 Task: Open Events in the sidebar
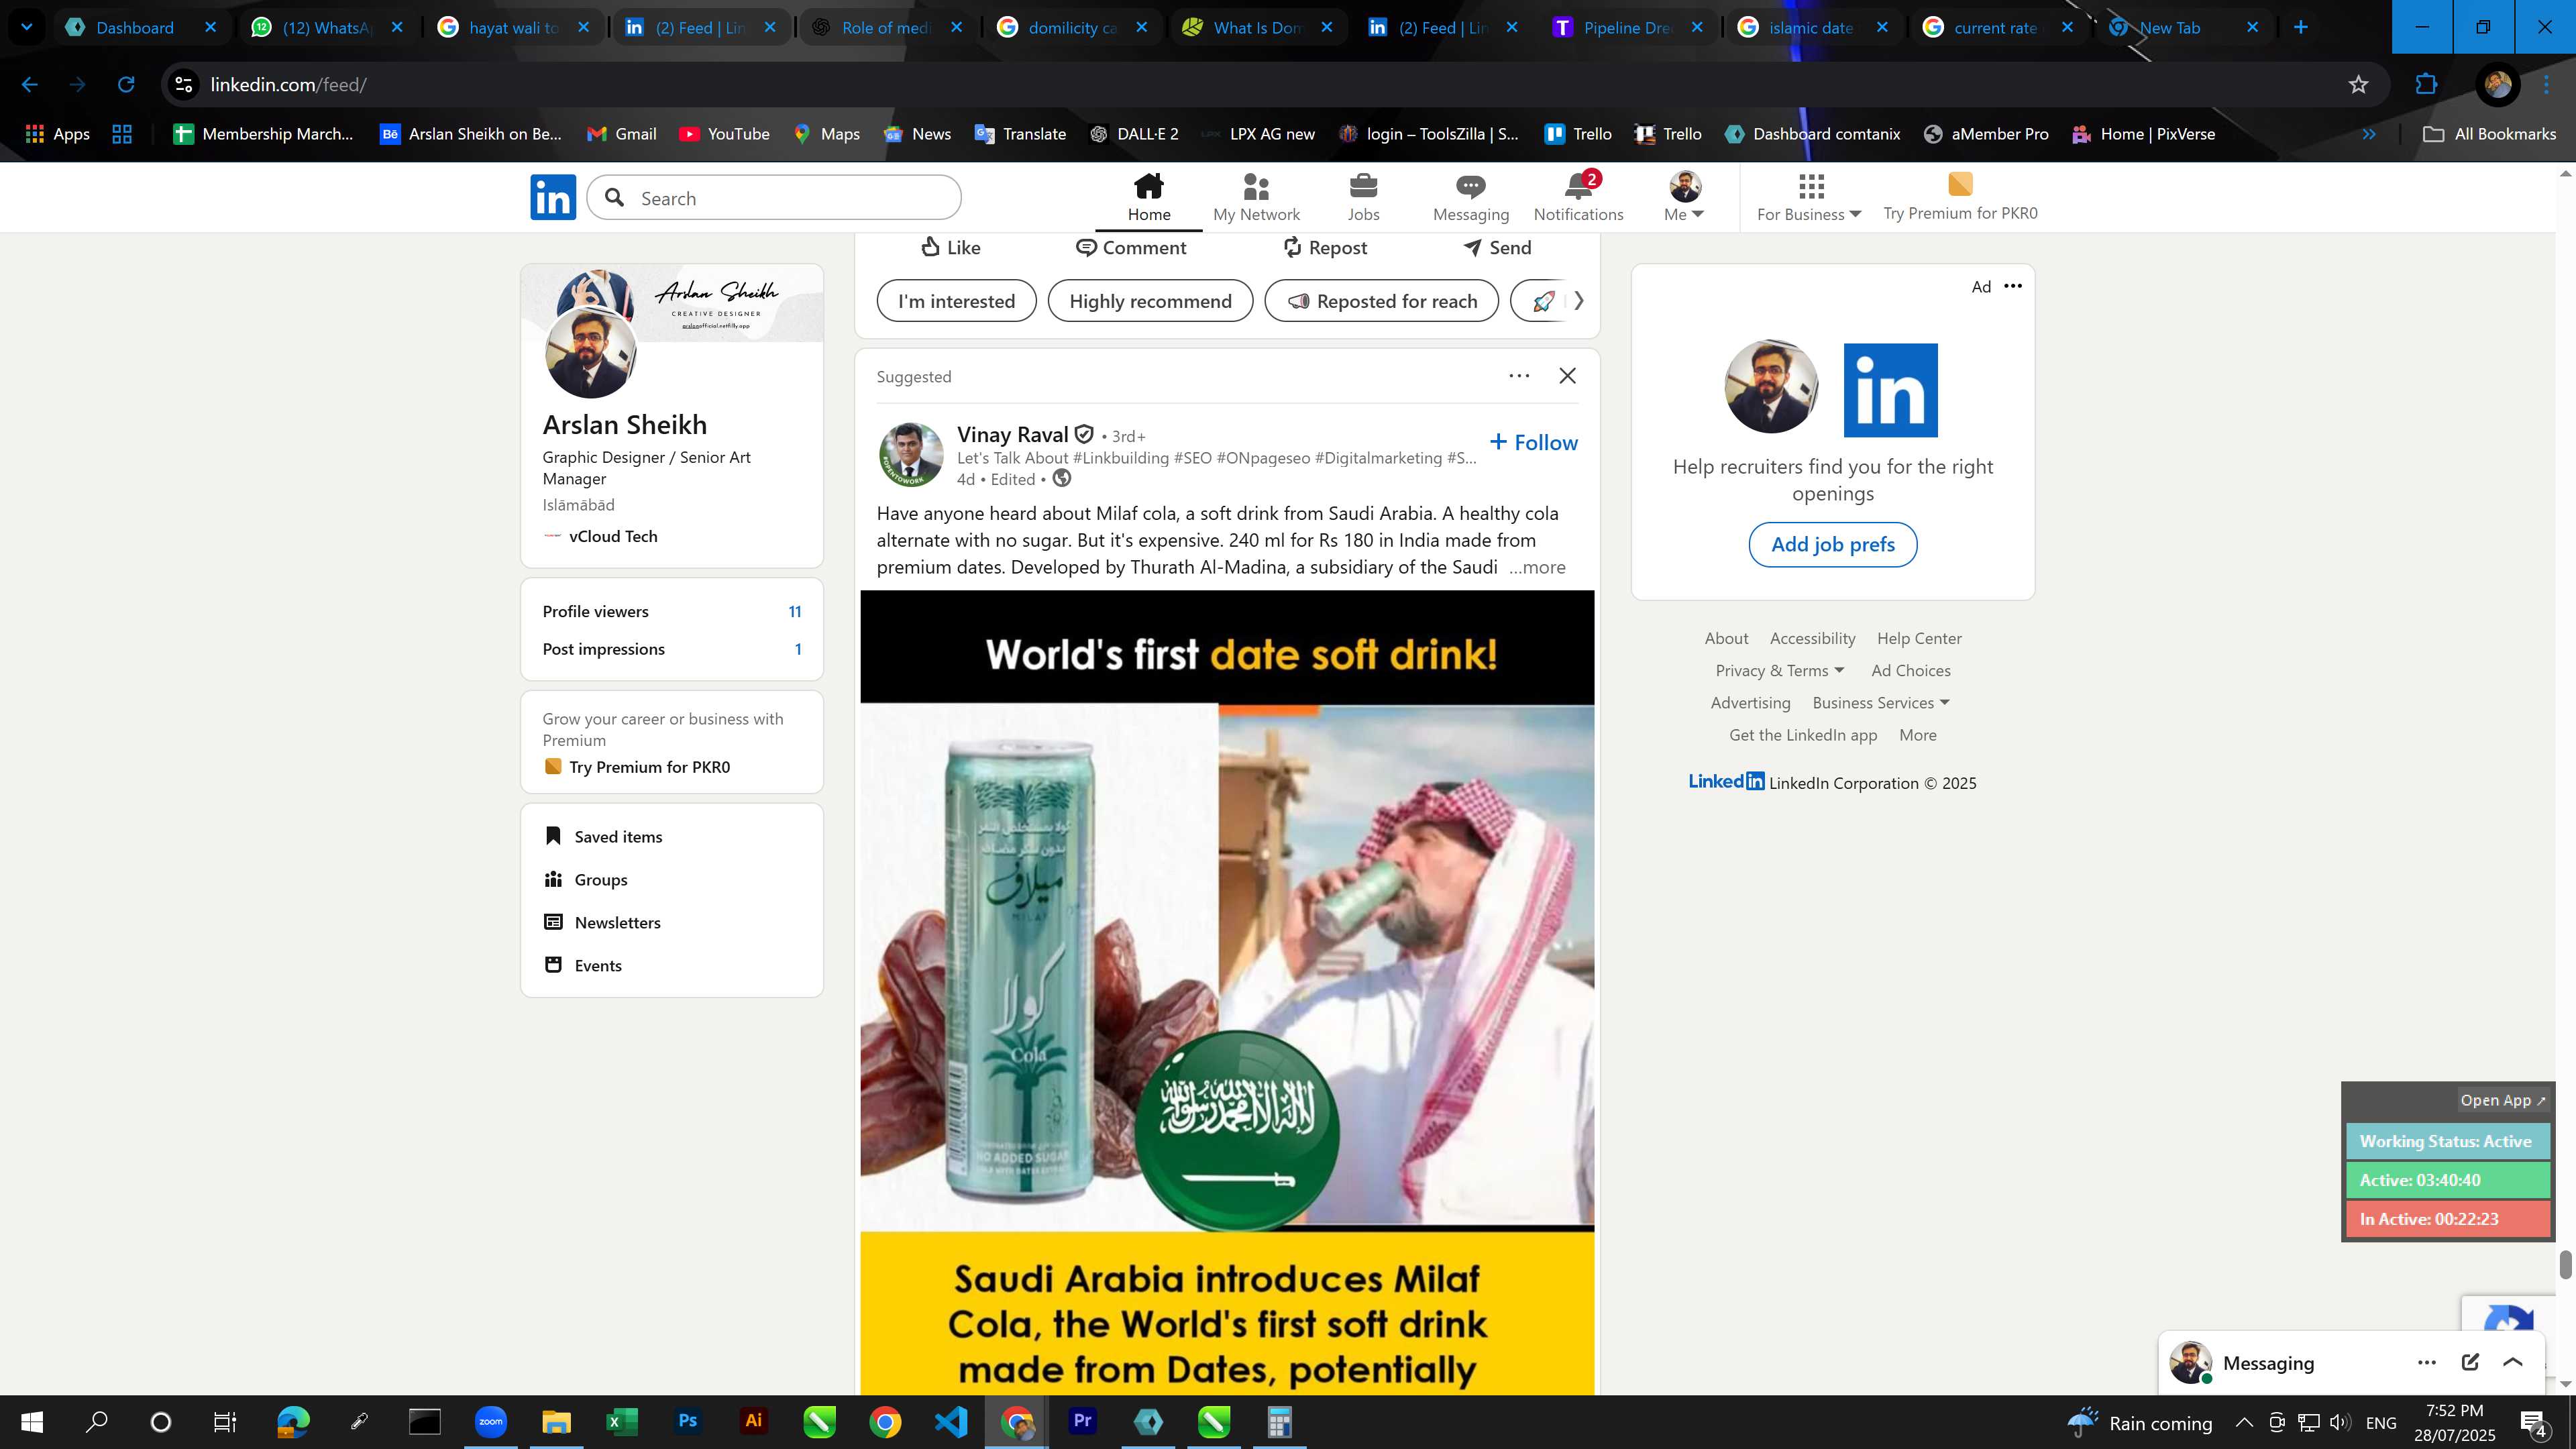[x=583, y=966]
